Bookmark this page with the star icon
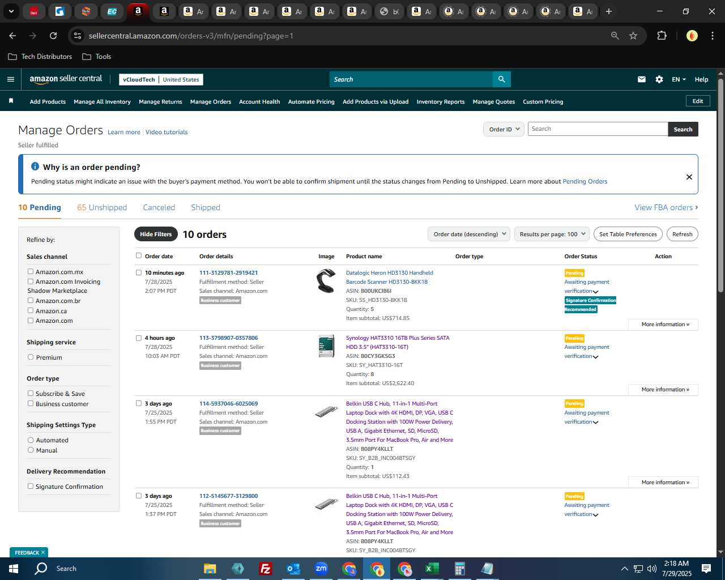This screenshot has width=725, height=580. pos(633,36)
